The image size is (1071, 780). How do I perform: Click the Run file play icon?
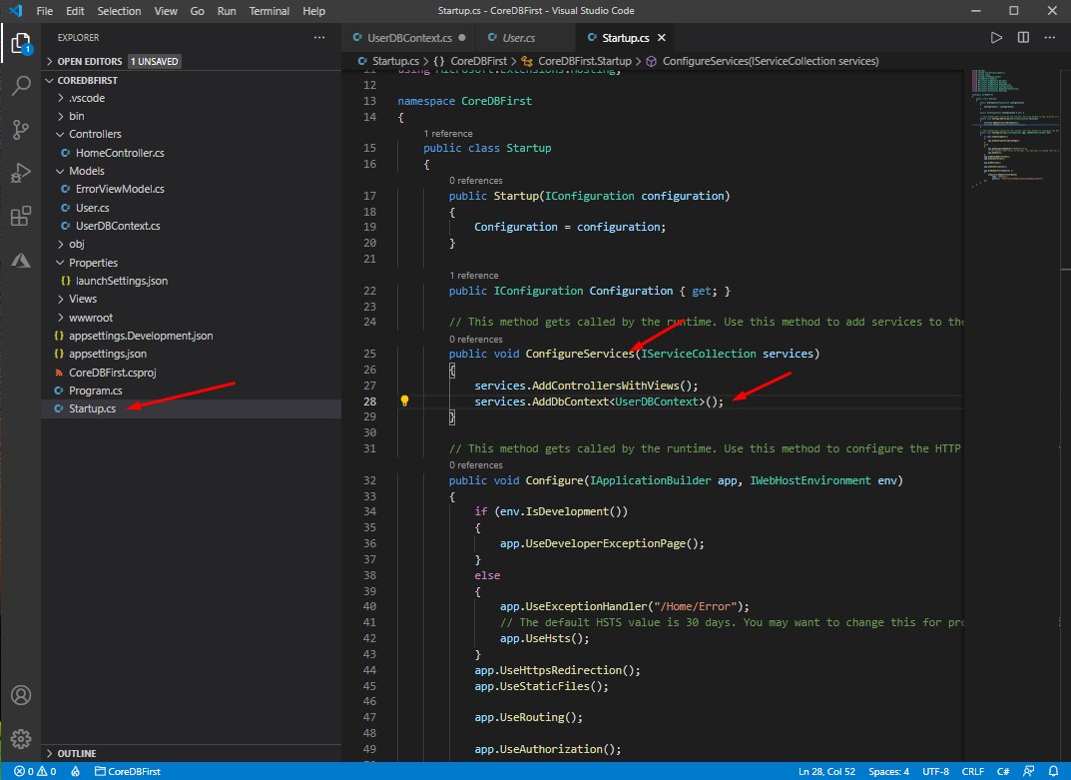pos(995,37)
